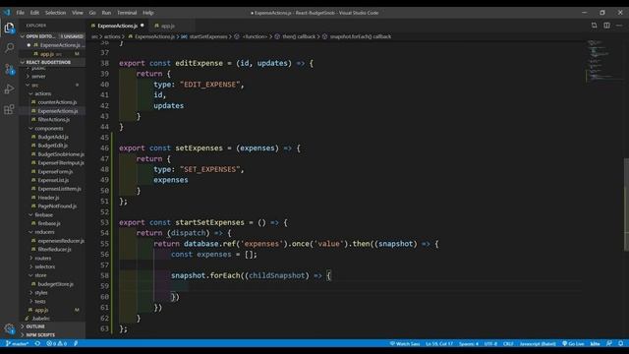The image size is (629, 354).
Task: Open BudgetAdd.js in the explorer
Action: (53, 137)
